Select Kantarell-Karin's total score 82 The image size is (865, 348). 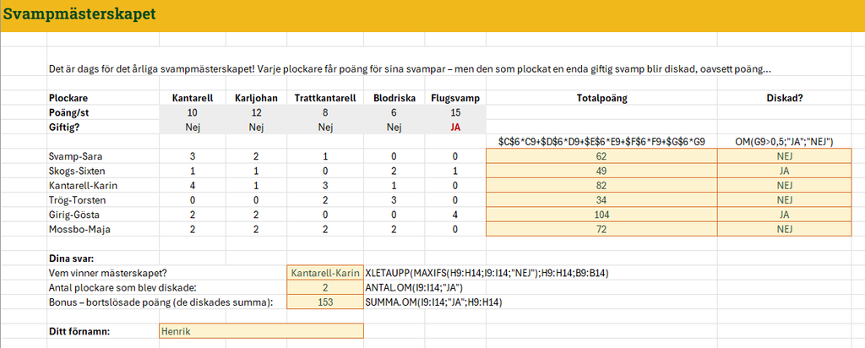pyautogui.click(x=601, y=185)
